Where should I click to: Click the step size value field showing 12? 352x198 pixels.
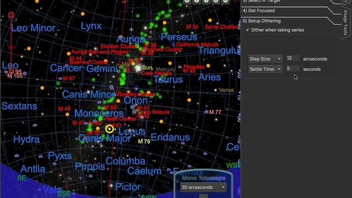293,58
